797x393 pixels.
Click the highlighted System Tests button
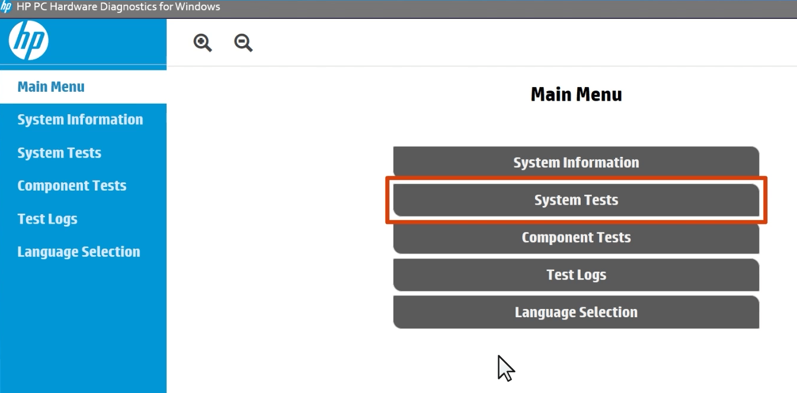[576, 200]
